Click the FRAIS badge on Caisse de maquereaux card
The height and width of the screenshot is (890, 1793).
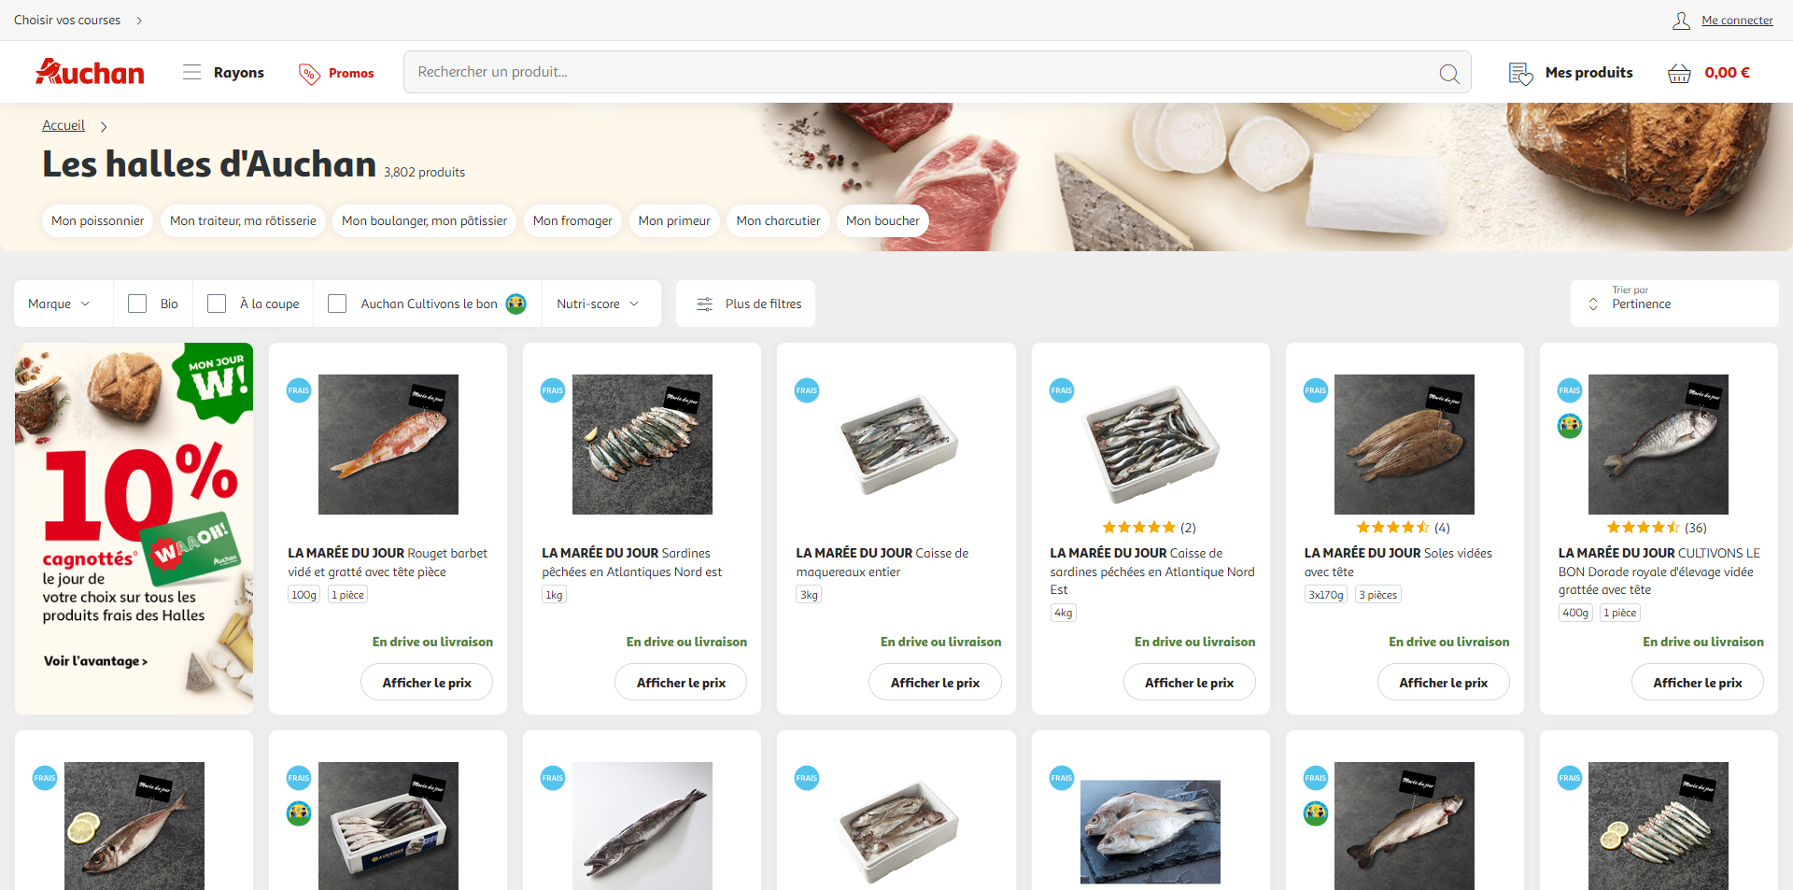(x=807, y=390)
